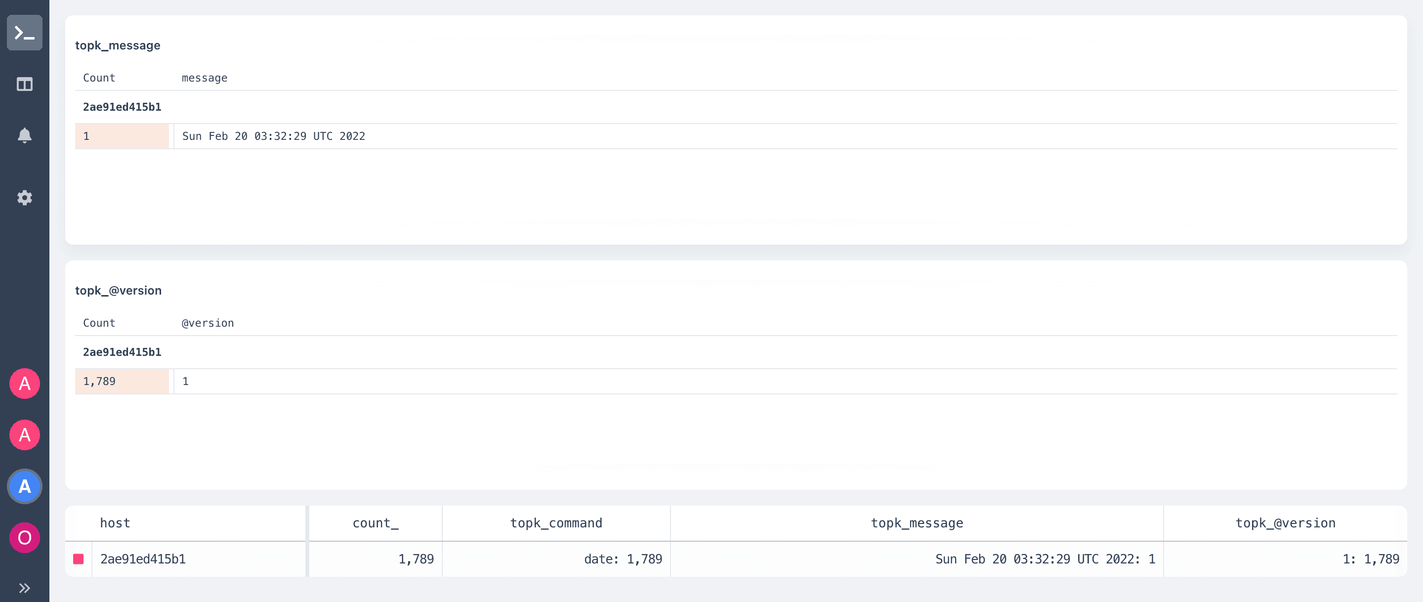Screen dimensions: 1423x602
Task: Select the first pink A avatar
Action: 24,384
